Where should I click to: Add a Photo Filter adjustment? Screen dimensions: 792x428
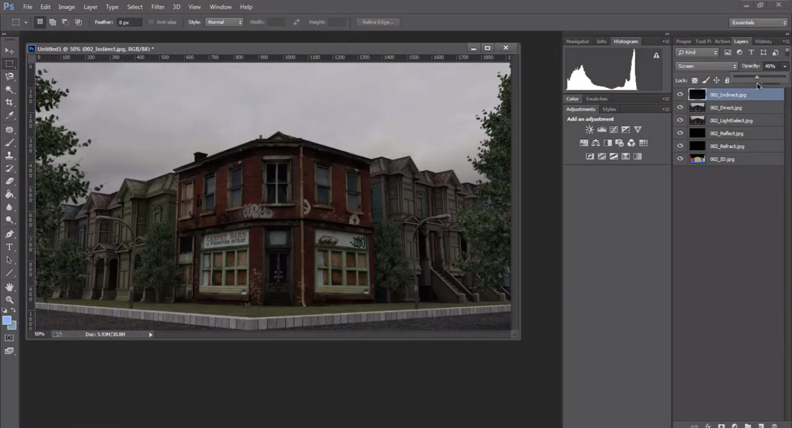click(619, 143)
